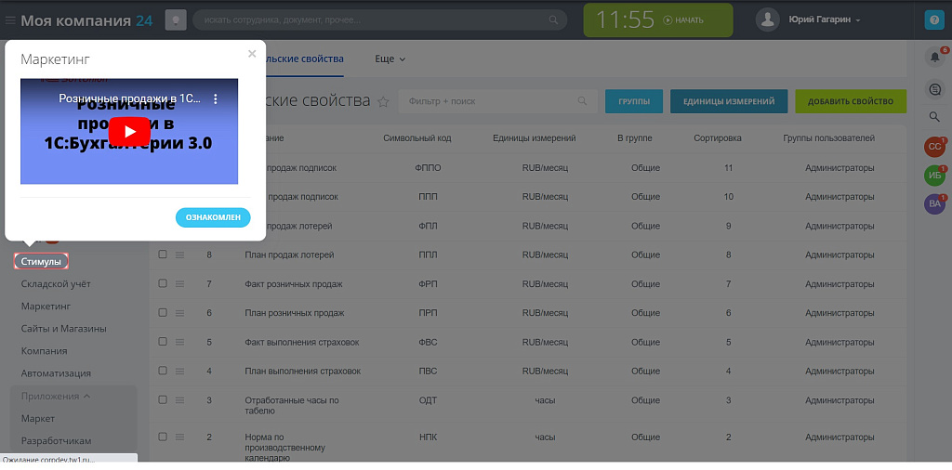952x470 pixels.
Task: Open the chat messages icon in right sidebar
Action: (934, 88)
